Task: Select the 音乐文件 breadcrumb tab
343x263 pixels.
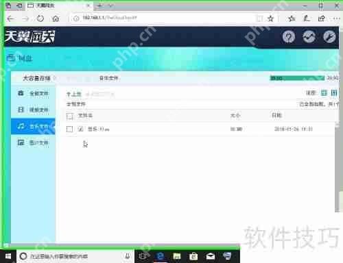Action: [x=108, y=78]
